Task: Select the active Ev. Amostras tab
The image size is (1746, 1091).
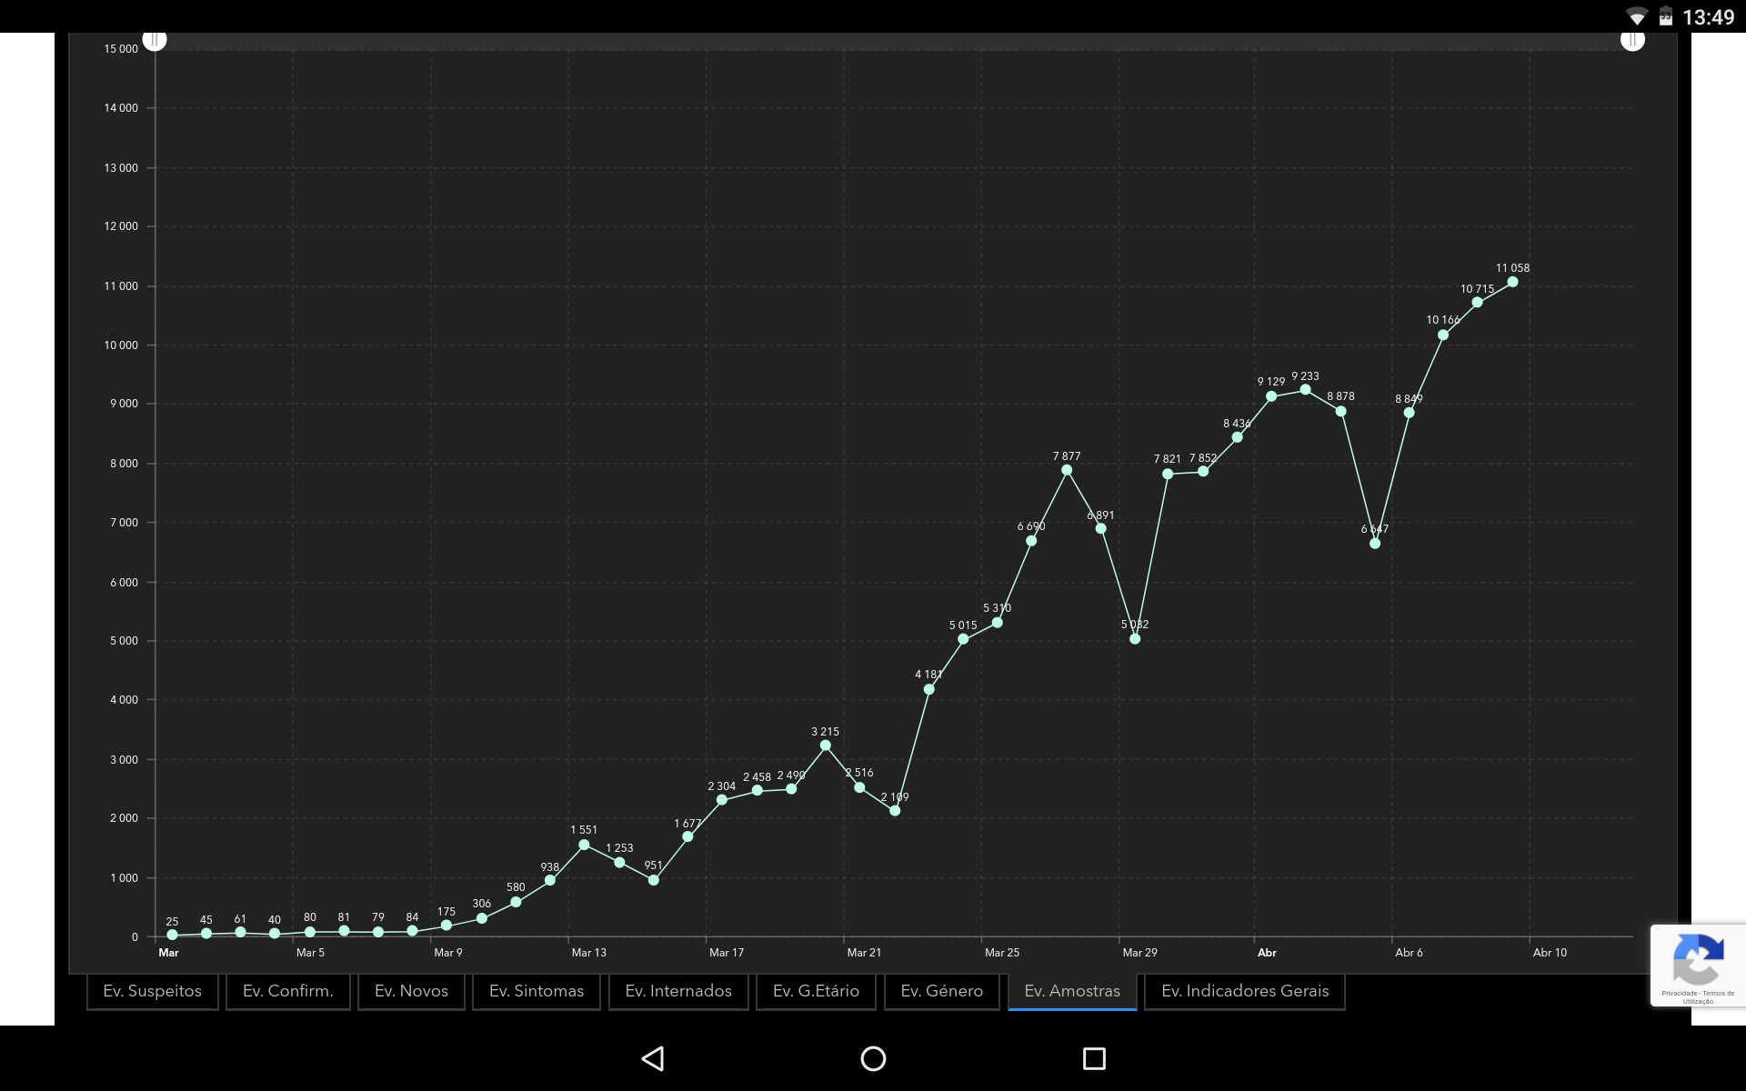Action: coord(1071,991)
